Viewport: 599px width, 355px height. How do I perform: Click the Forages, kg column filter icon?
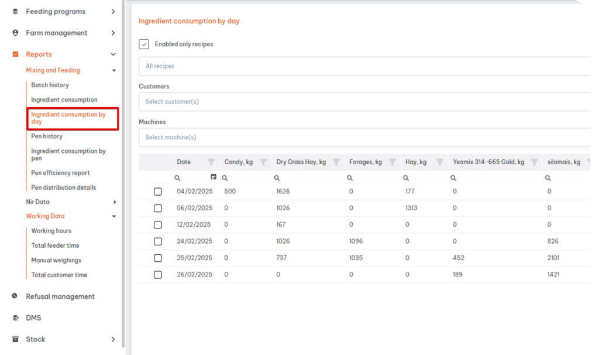coord(393,162)
